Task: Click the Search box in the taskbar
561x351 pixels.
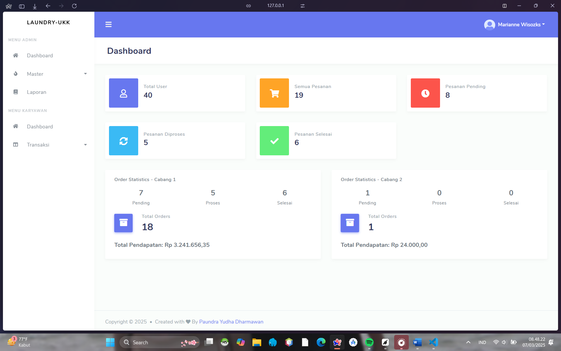Action: pyautogui.click(x=152, y=342)
